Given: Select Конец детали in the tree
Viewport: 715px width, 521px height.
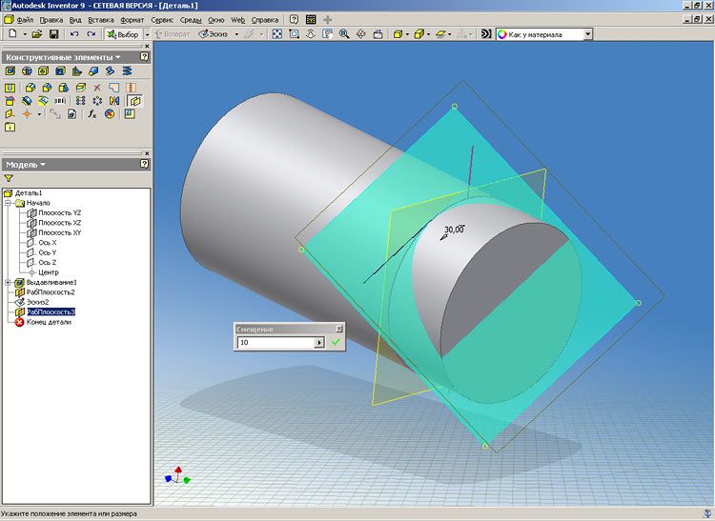Looking at the screenshot, I should click(x=49, y=322).
